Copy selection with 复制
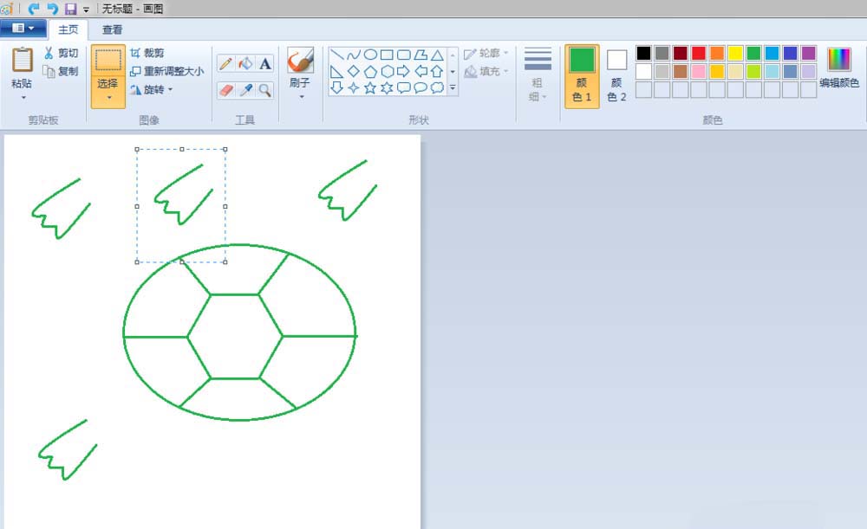 (61, 71)
